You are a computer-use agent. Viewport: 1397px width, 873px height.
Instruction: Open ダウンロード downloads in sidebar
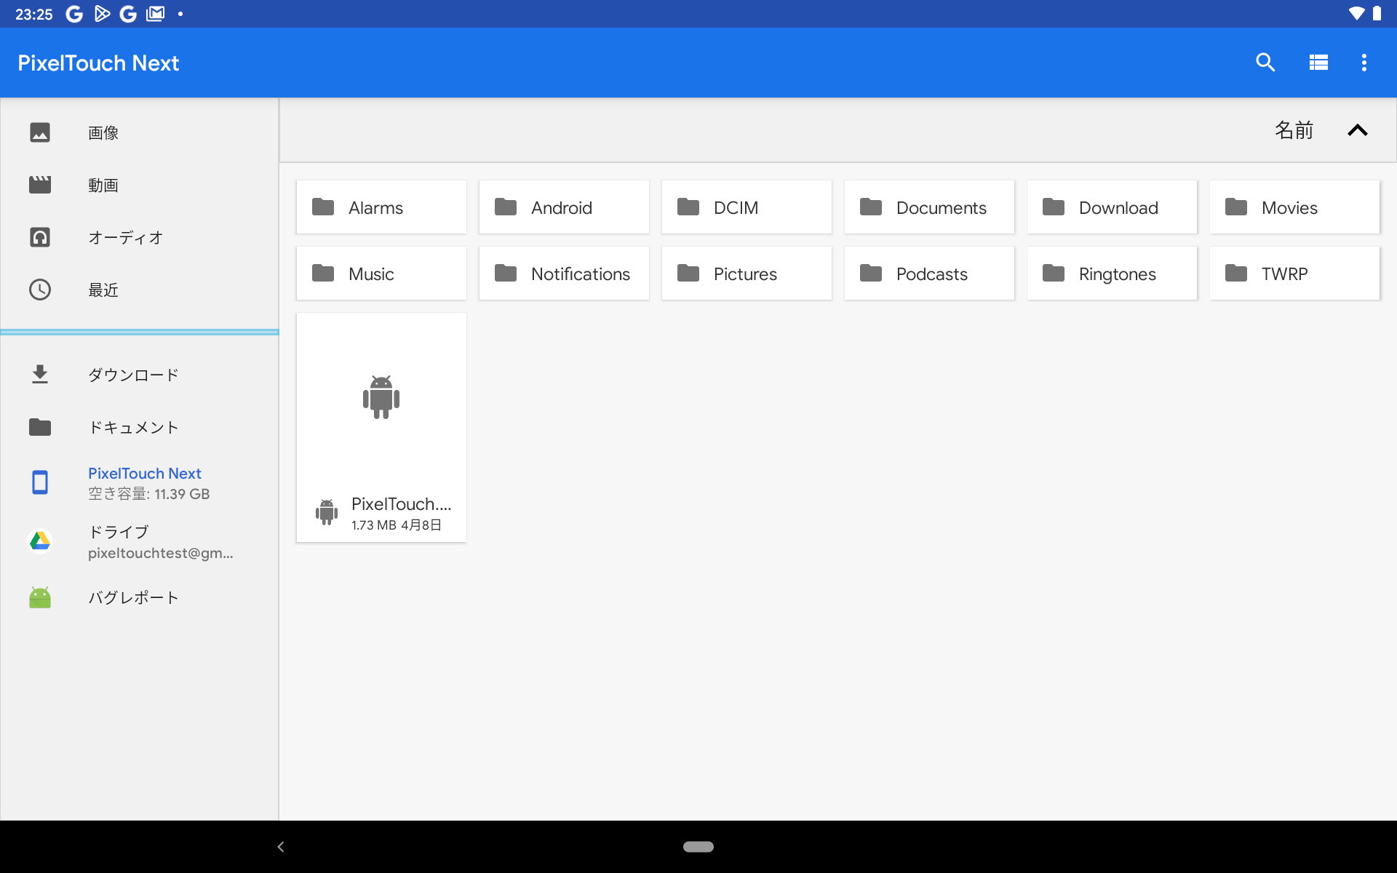pyautogui.click(x=133, y=375)
